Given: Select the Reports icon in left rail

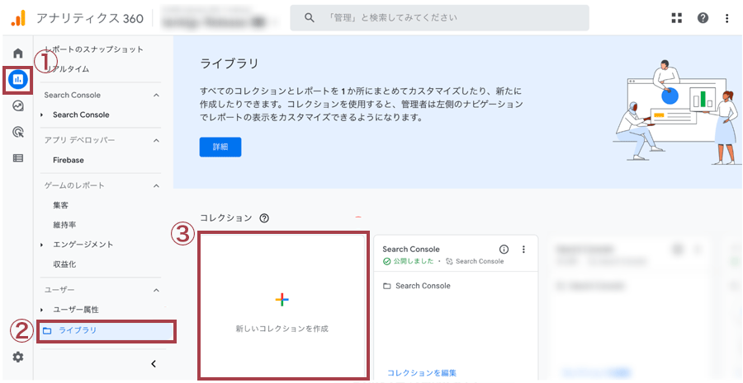Looking at the screenshot, I should (x=17, y=80).
